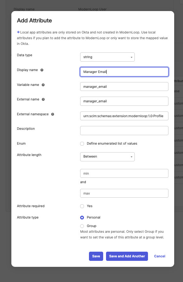
Task: Click the max length field
Action: [124, 193]
